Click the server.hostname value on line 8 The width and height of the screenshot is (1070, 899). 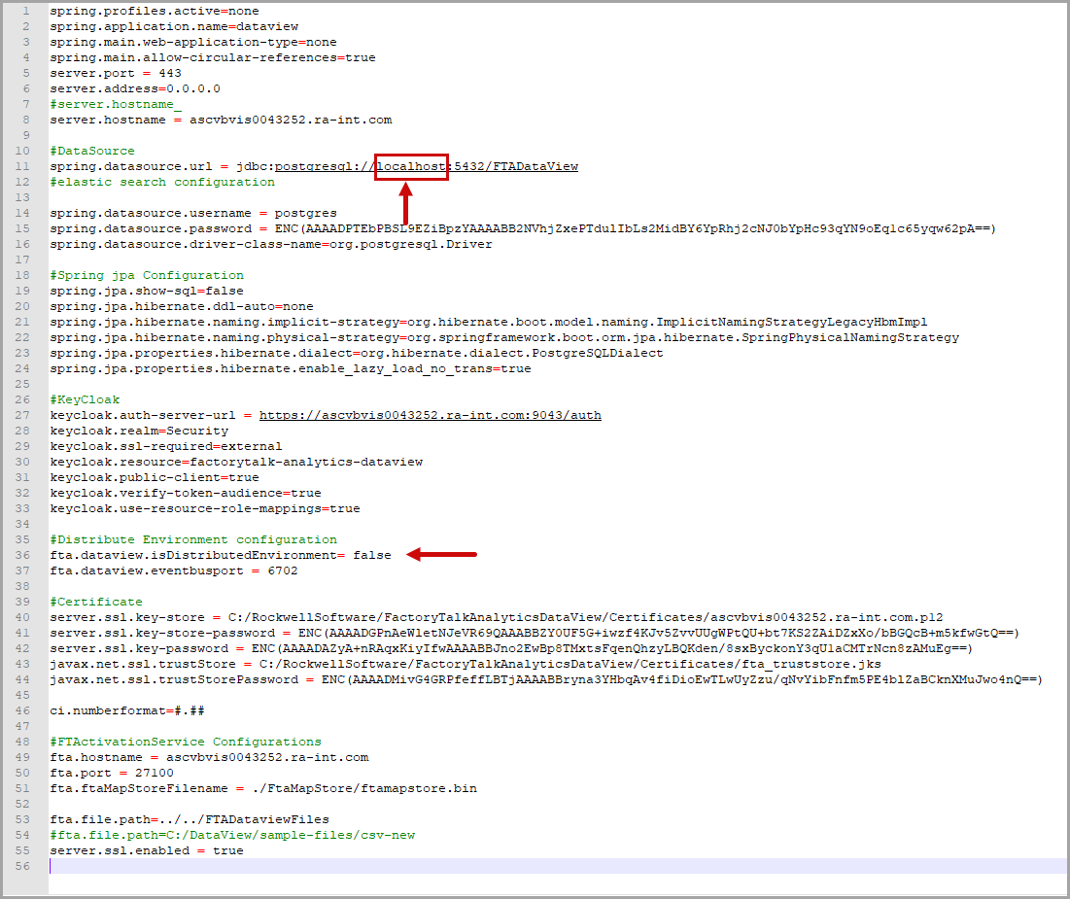(x=291, y=120)
